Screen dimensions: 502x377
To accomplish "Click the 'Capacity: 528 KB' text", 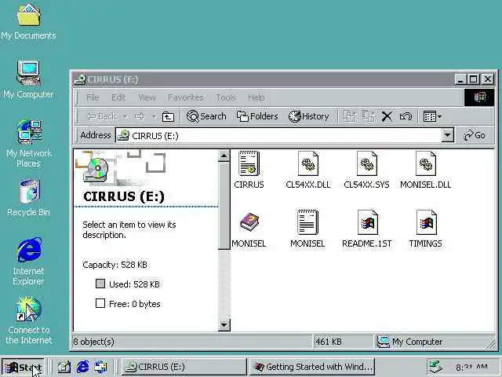I will (x=115, y=265).
